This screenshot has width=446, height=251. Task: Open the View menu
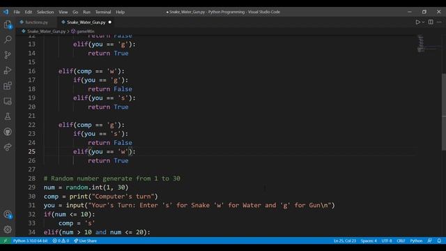[63, 12]
